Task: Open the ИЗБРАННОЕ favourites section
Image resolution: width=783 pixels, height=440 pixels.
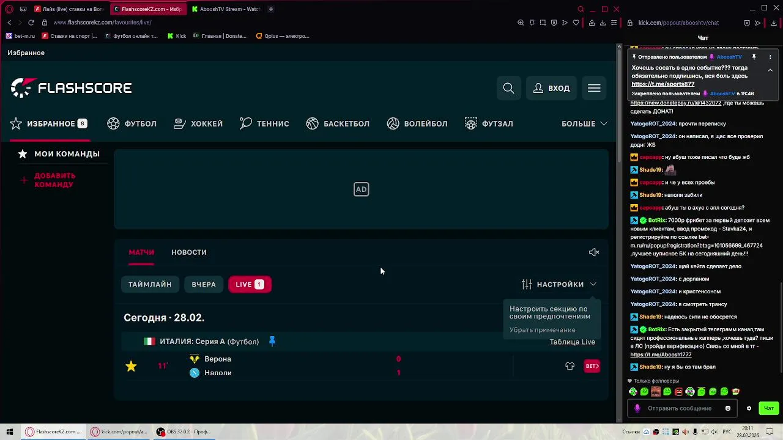Action: (x=49, y=123)
